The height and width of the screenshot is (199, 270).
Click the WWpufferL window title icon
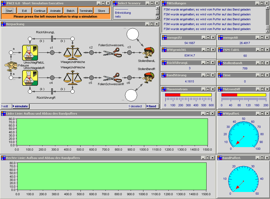pos(220,114)
